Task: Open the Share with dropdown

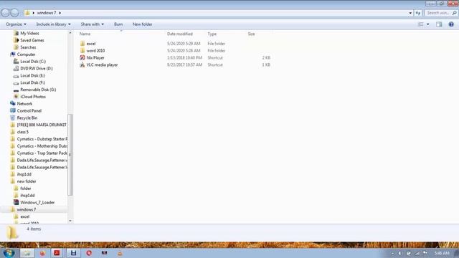Action: tap(93, 24)
